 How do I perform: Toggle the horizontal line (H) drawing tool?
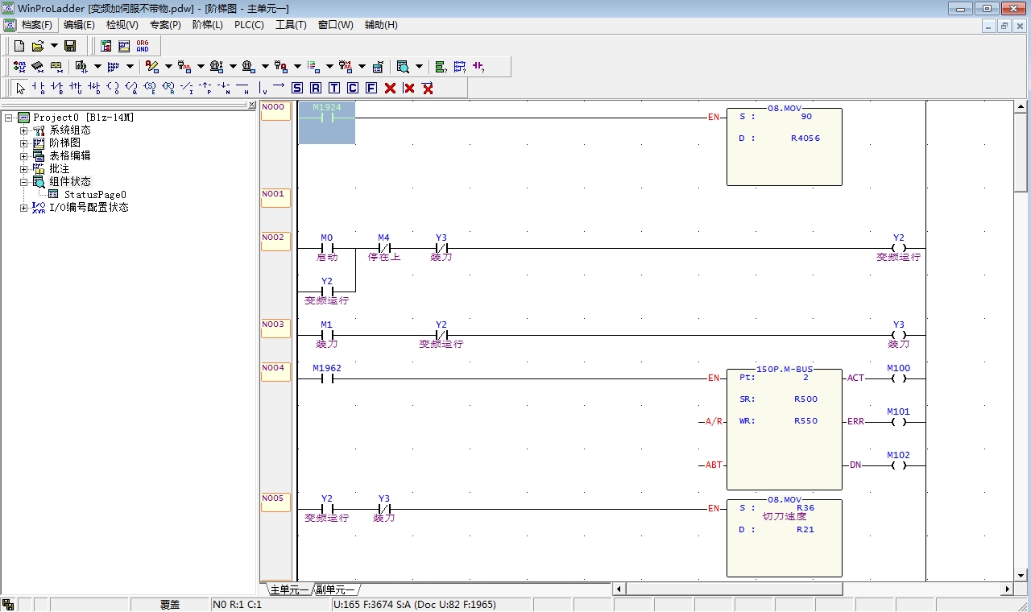coord(242,88)
